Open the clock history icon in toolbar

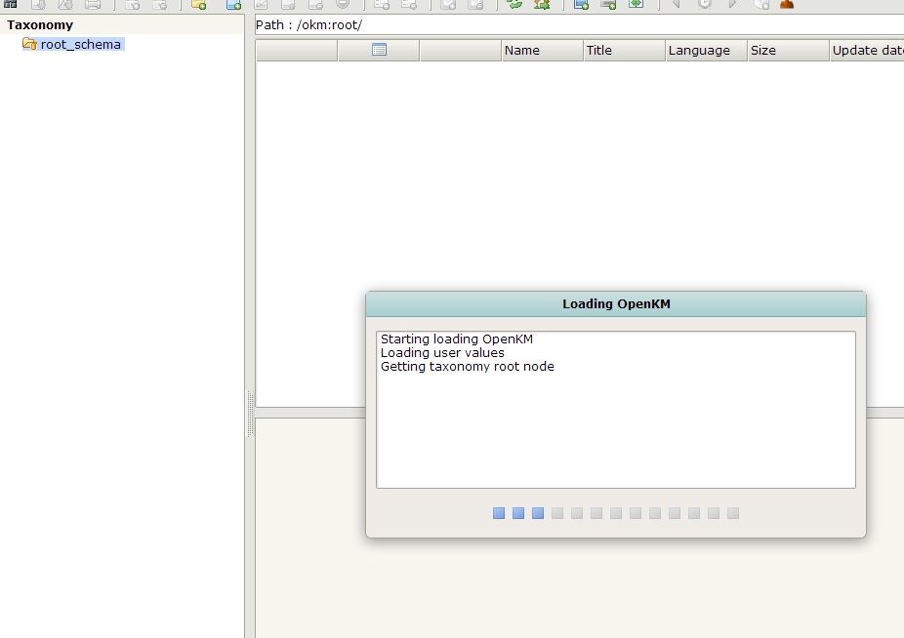click(705, 5)
